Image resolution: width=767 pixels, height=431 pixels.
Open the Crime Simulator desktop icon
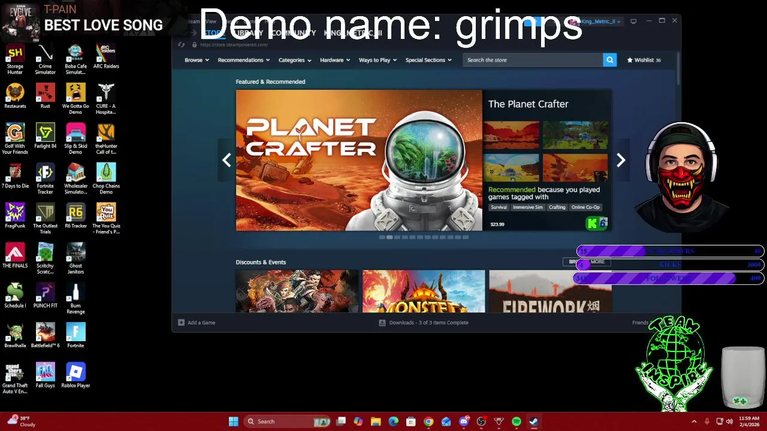(x=45, y=59)
